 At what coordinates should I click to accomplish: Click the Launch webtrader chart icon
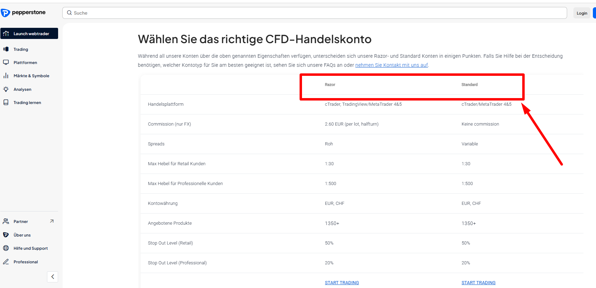pyautogui.click(x=6, y=34)
